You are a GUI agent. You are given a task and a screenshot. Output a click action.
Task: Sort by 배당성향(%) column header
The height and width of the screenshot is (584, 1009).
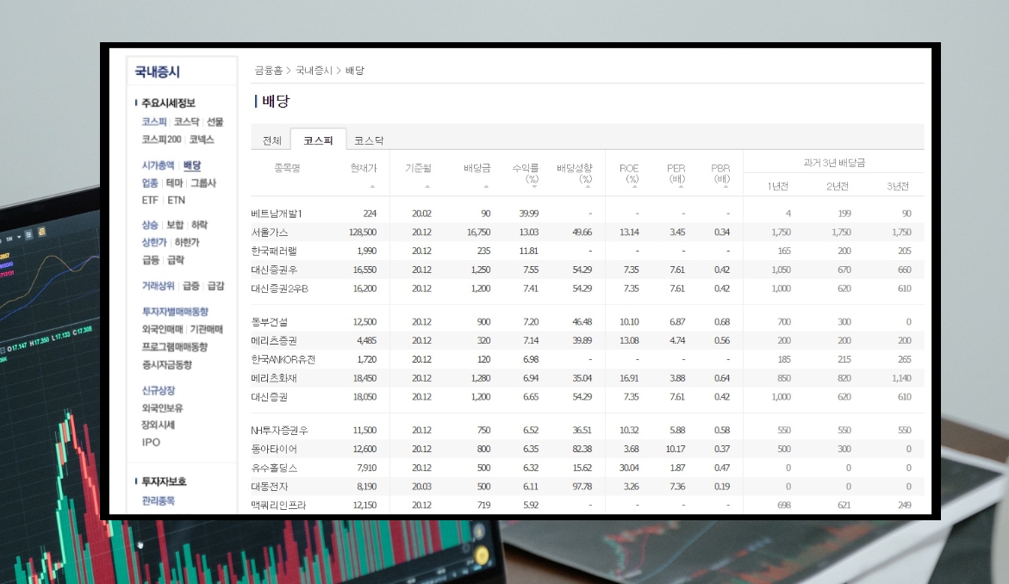tap(574, 173)
